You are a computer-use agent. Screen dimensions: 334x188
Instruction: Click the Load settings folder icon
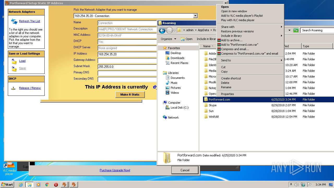14,61
